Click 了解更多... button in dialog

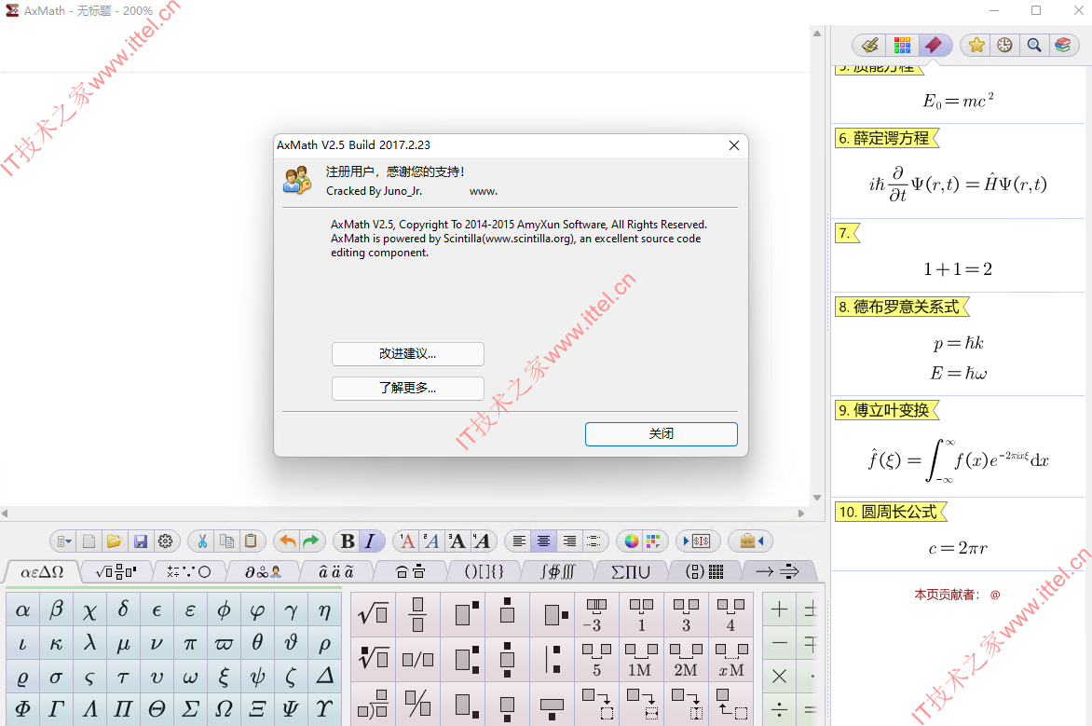pos(408,388)
